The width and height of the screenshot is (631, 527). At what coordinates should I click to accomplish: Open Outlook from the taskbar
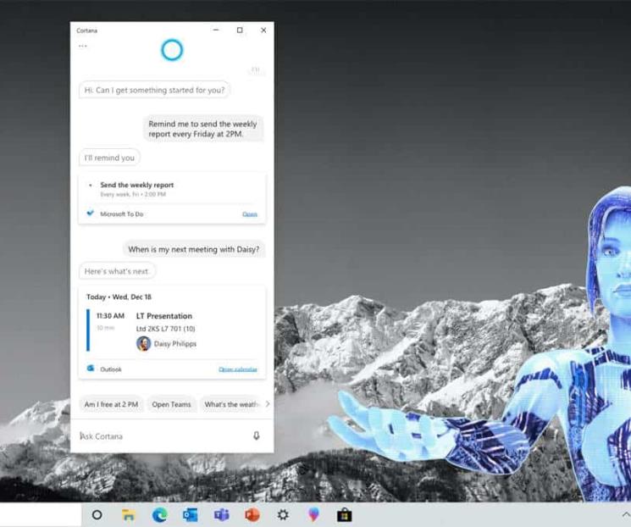click(x=190, y=514)
